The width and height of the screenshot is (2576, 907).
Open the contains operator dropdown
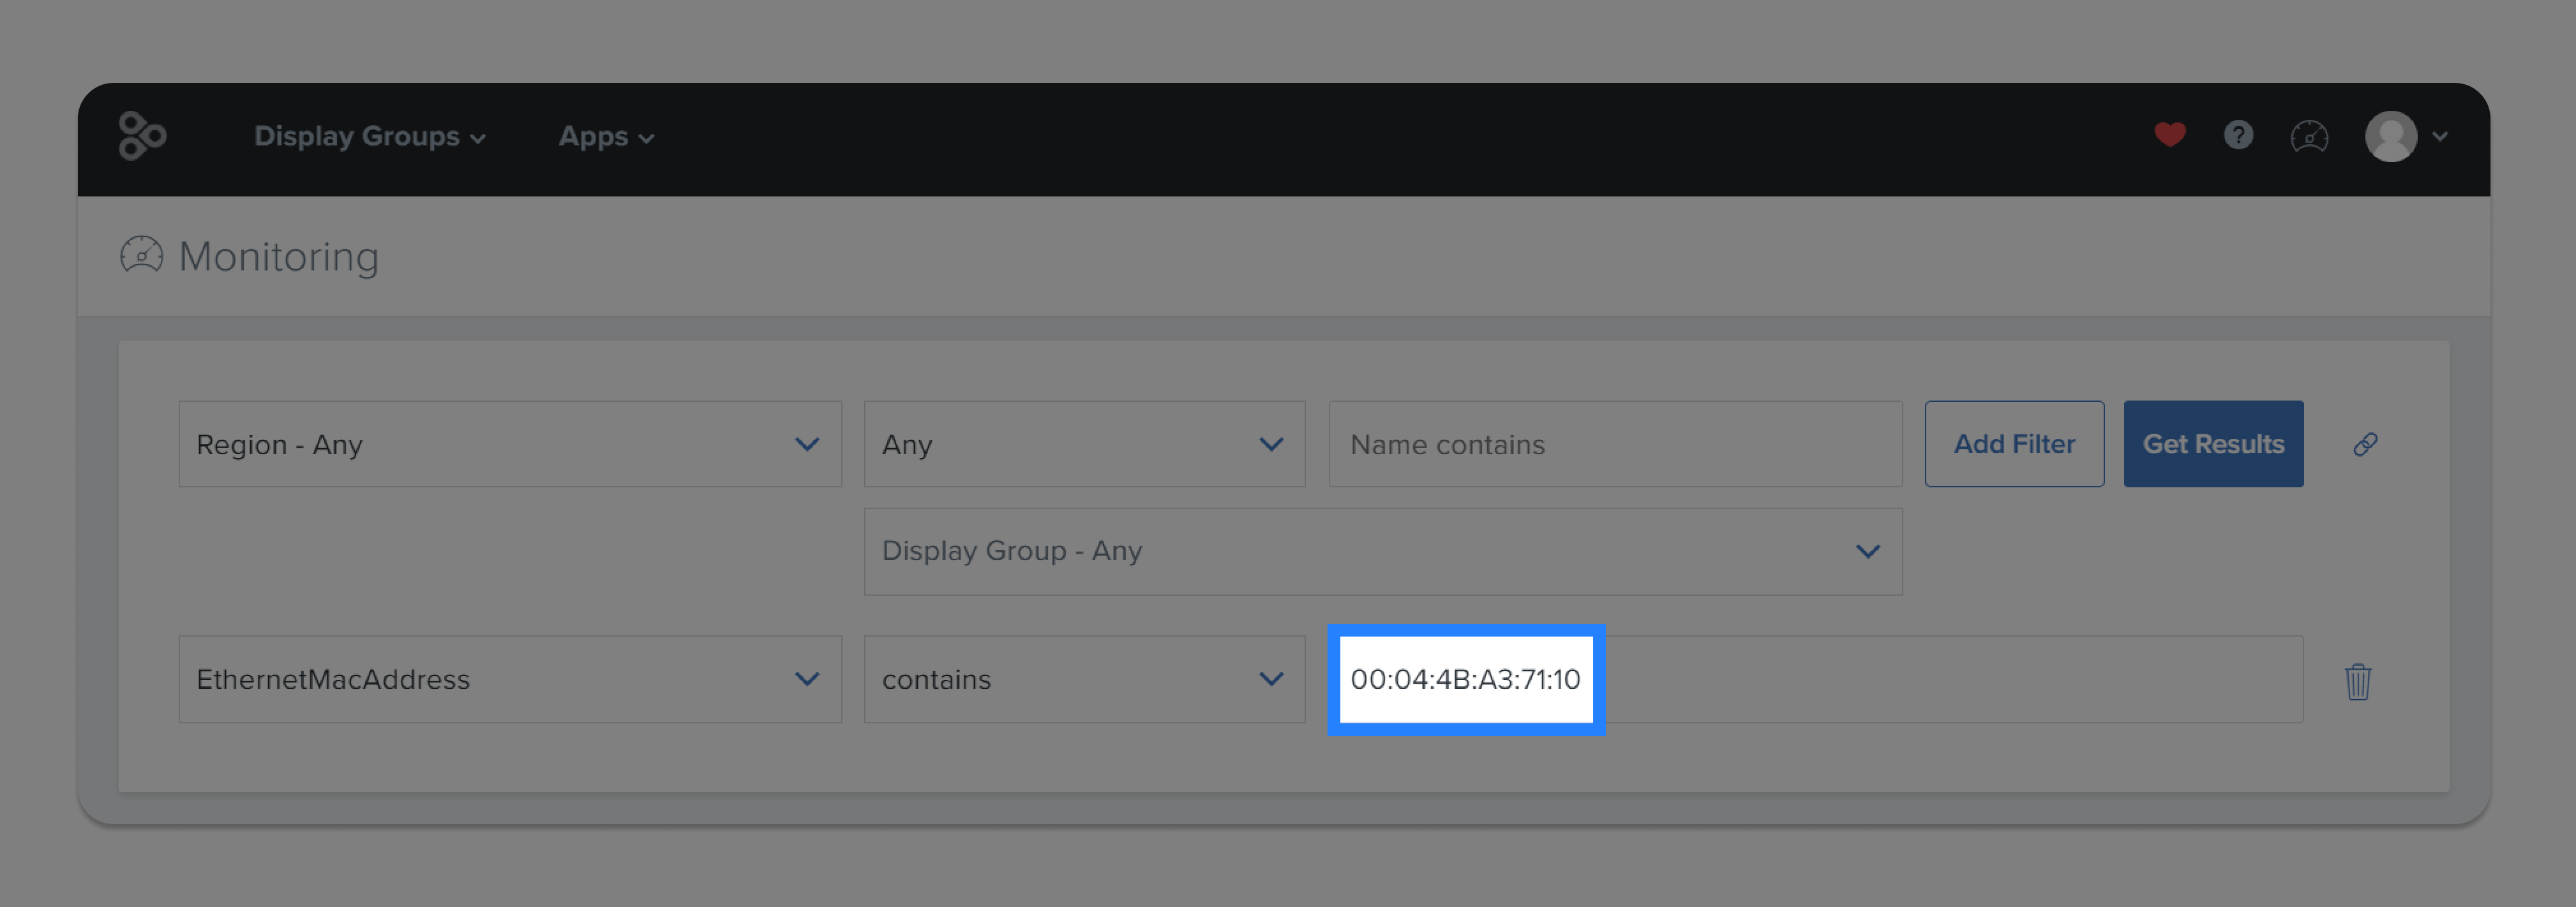[1084, 679]
